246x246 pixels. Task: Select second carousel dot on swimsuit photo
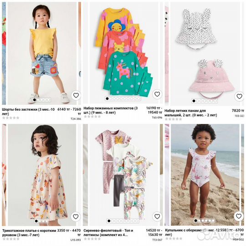[199, 220]
